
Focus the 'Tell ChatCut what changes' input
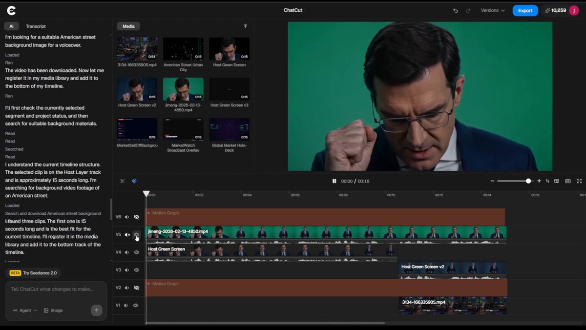56,289
